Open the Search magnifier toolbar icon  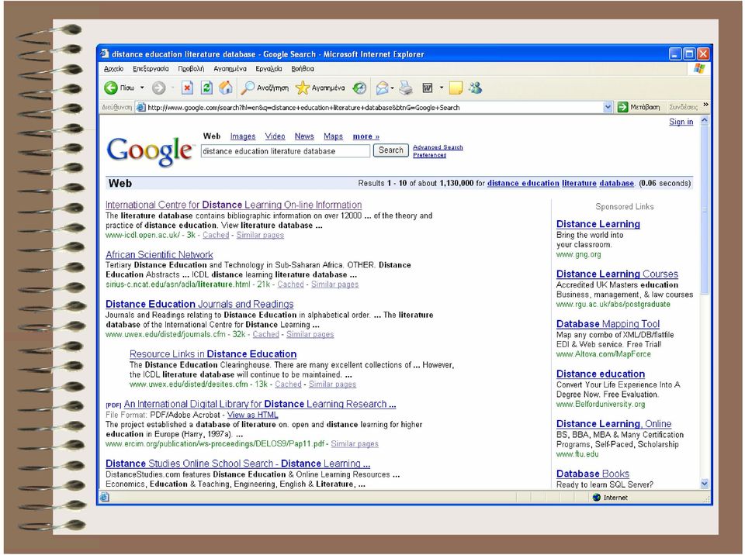tap(248, 88)
